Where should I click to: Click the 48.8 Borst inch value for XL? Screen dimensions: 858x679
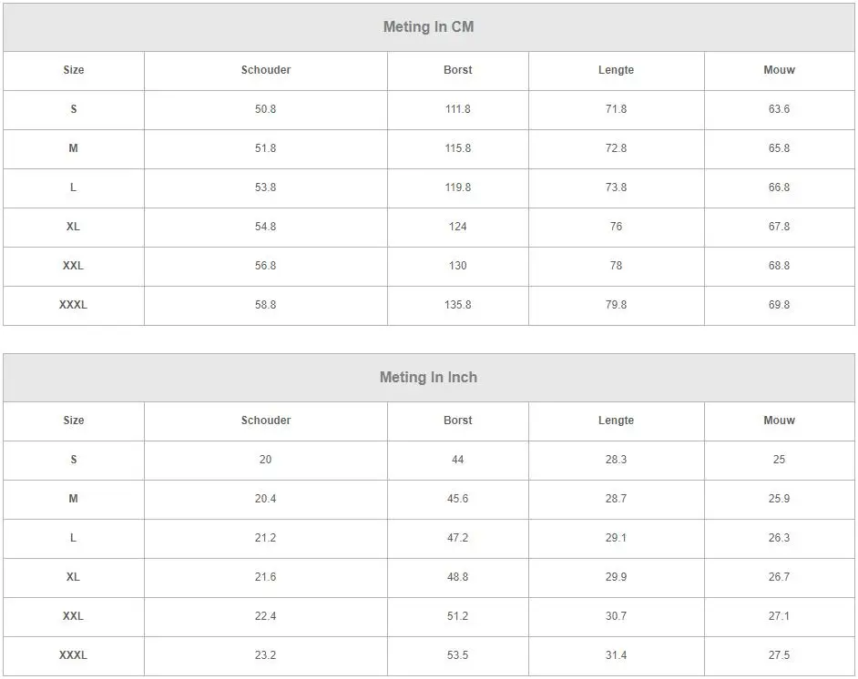[458, 577]
